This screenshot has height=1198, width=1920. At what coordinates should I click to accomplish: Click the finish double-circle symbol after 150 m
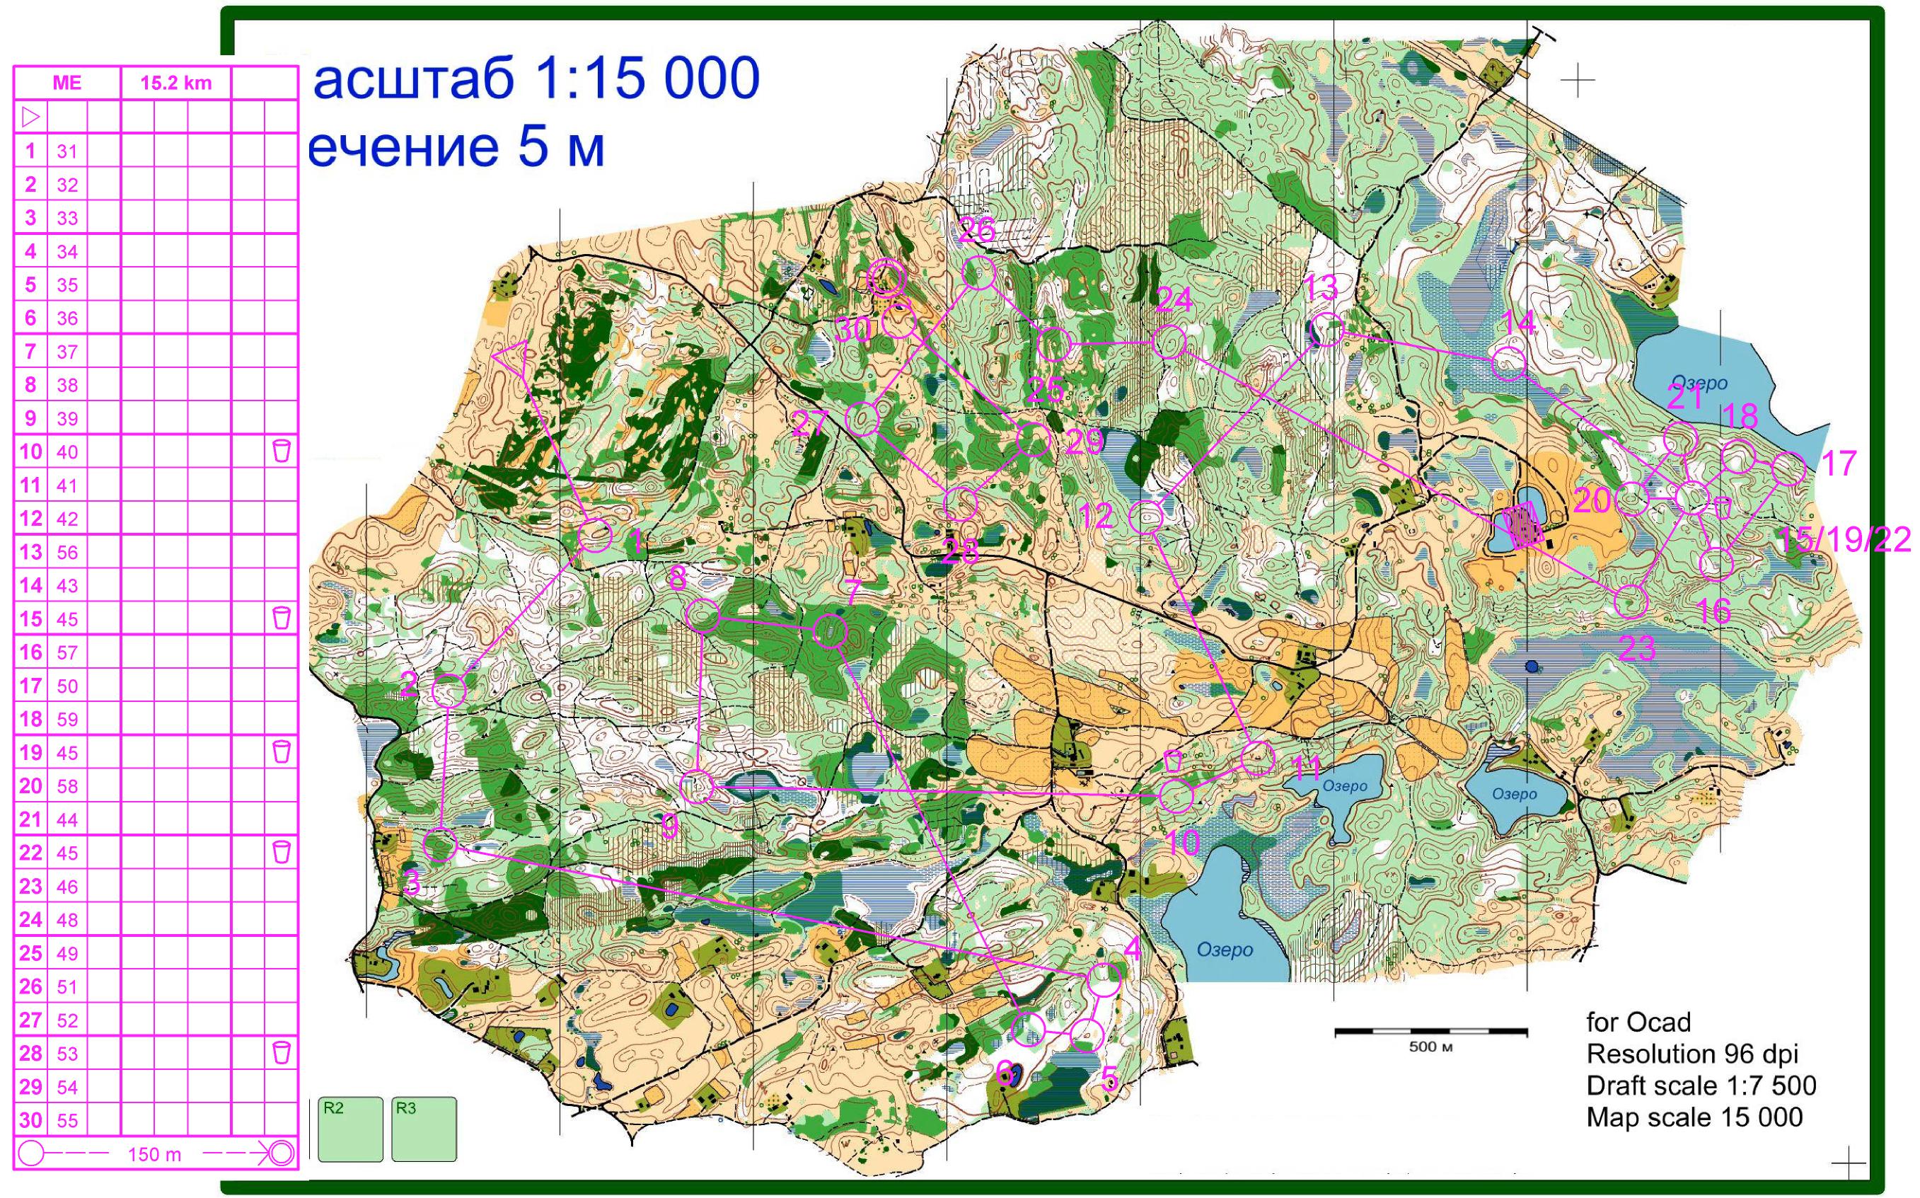[x=282, y=1153]
